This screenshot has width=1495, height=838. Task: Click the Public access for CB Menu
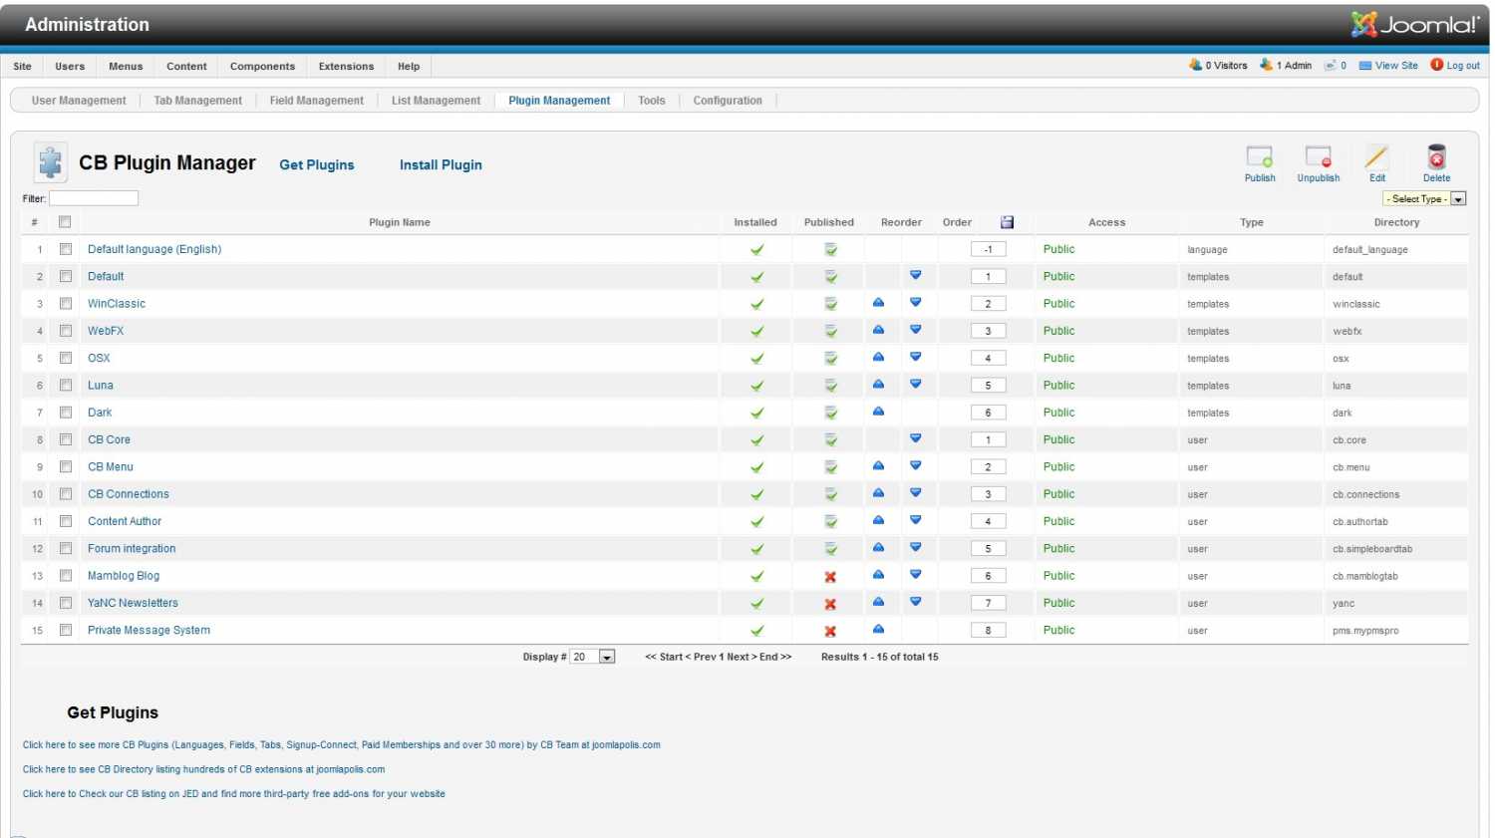(1058, 466)
